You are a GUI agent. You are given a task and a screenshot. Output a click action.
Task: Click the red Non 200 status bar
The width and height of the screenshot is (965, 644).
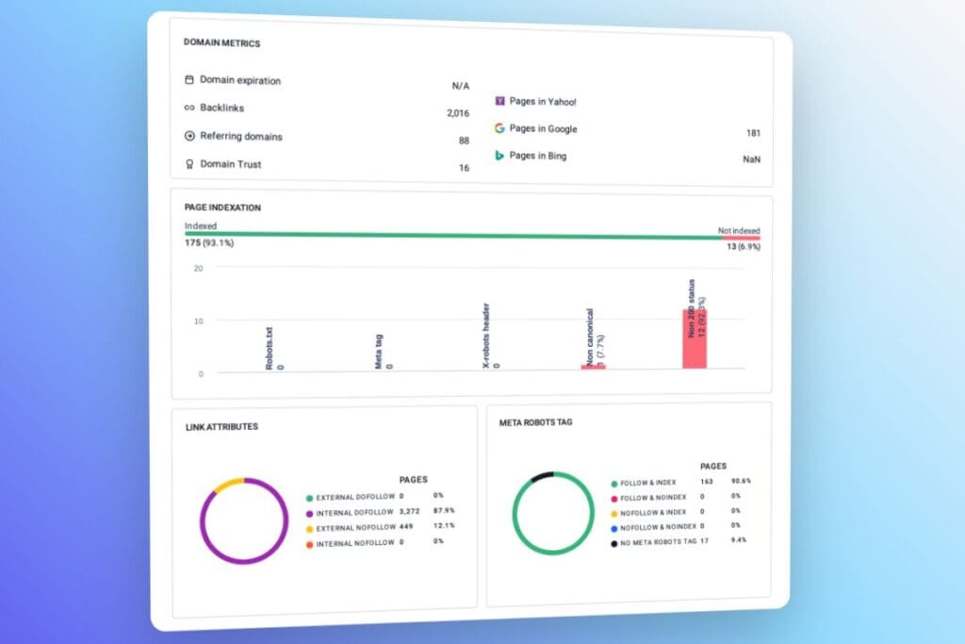point(695,339)
